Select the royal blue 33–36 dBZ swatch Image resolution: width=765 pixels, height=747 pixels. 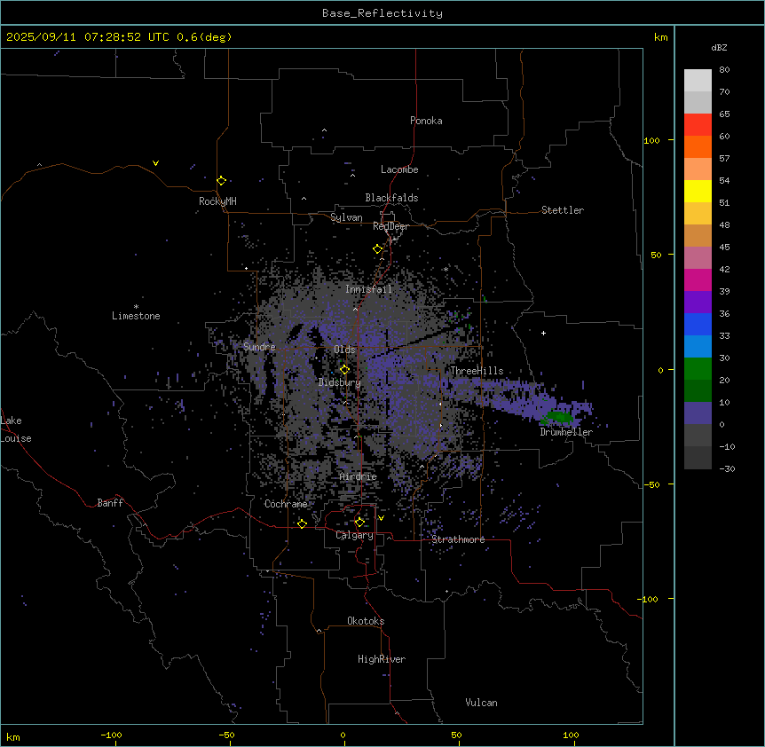[x=698, y=324]
